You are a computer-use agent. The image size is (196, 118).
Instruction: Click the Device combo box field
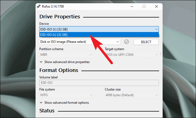click(x=99, y=29)
